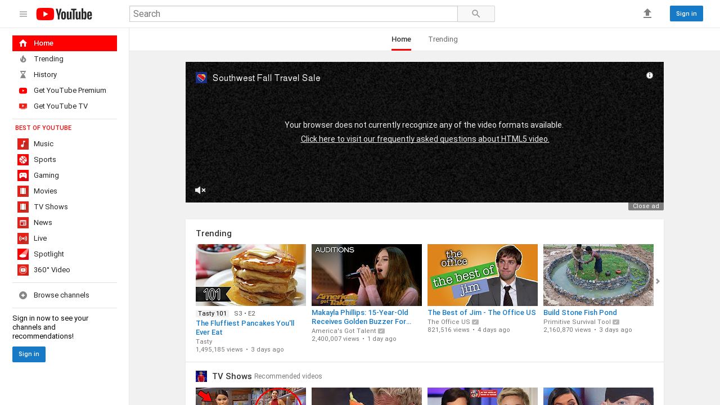Open The Fluffiest Pancakes video title

245,328
